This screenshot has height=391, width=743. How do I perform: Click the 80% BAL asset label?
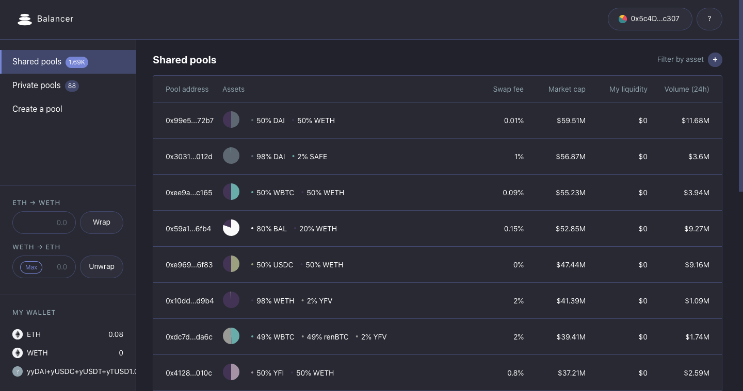(271, 229)
